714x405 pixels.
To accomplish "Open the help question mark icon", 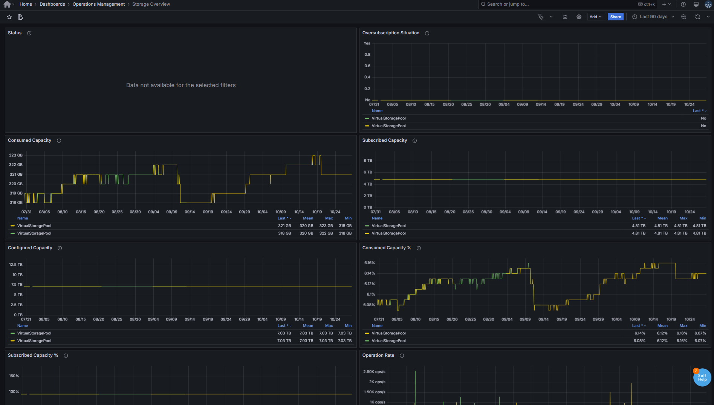I will pyautogui.click(x=683, y=5).
